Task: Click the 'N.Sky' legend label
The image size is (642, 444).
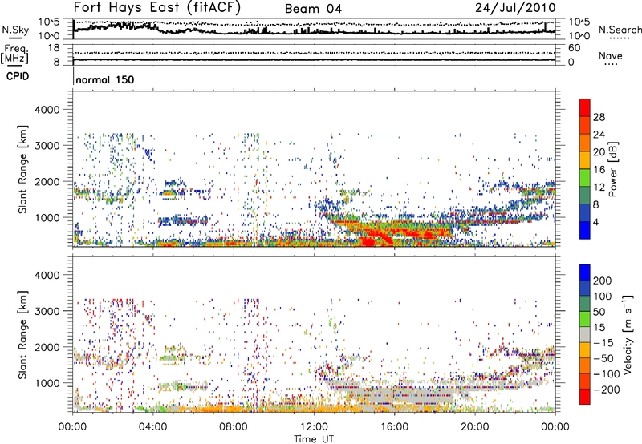Action: [x=15, y=30]
